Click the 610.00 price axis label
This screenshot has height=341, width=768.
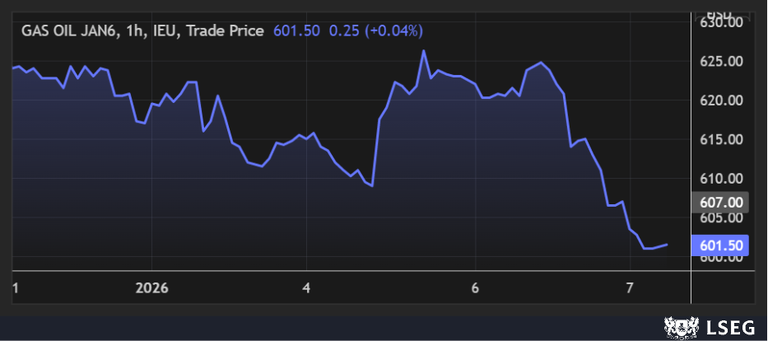tap(722, 179)
